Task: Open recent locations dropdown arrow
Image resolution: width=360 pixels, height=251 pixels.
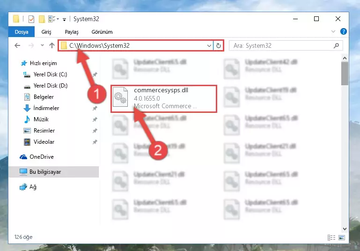Action: coord(42,45)
